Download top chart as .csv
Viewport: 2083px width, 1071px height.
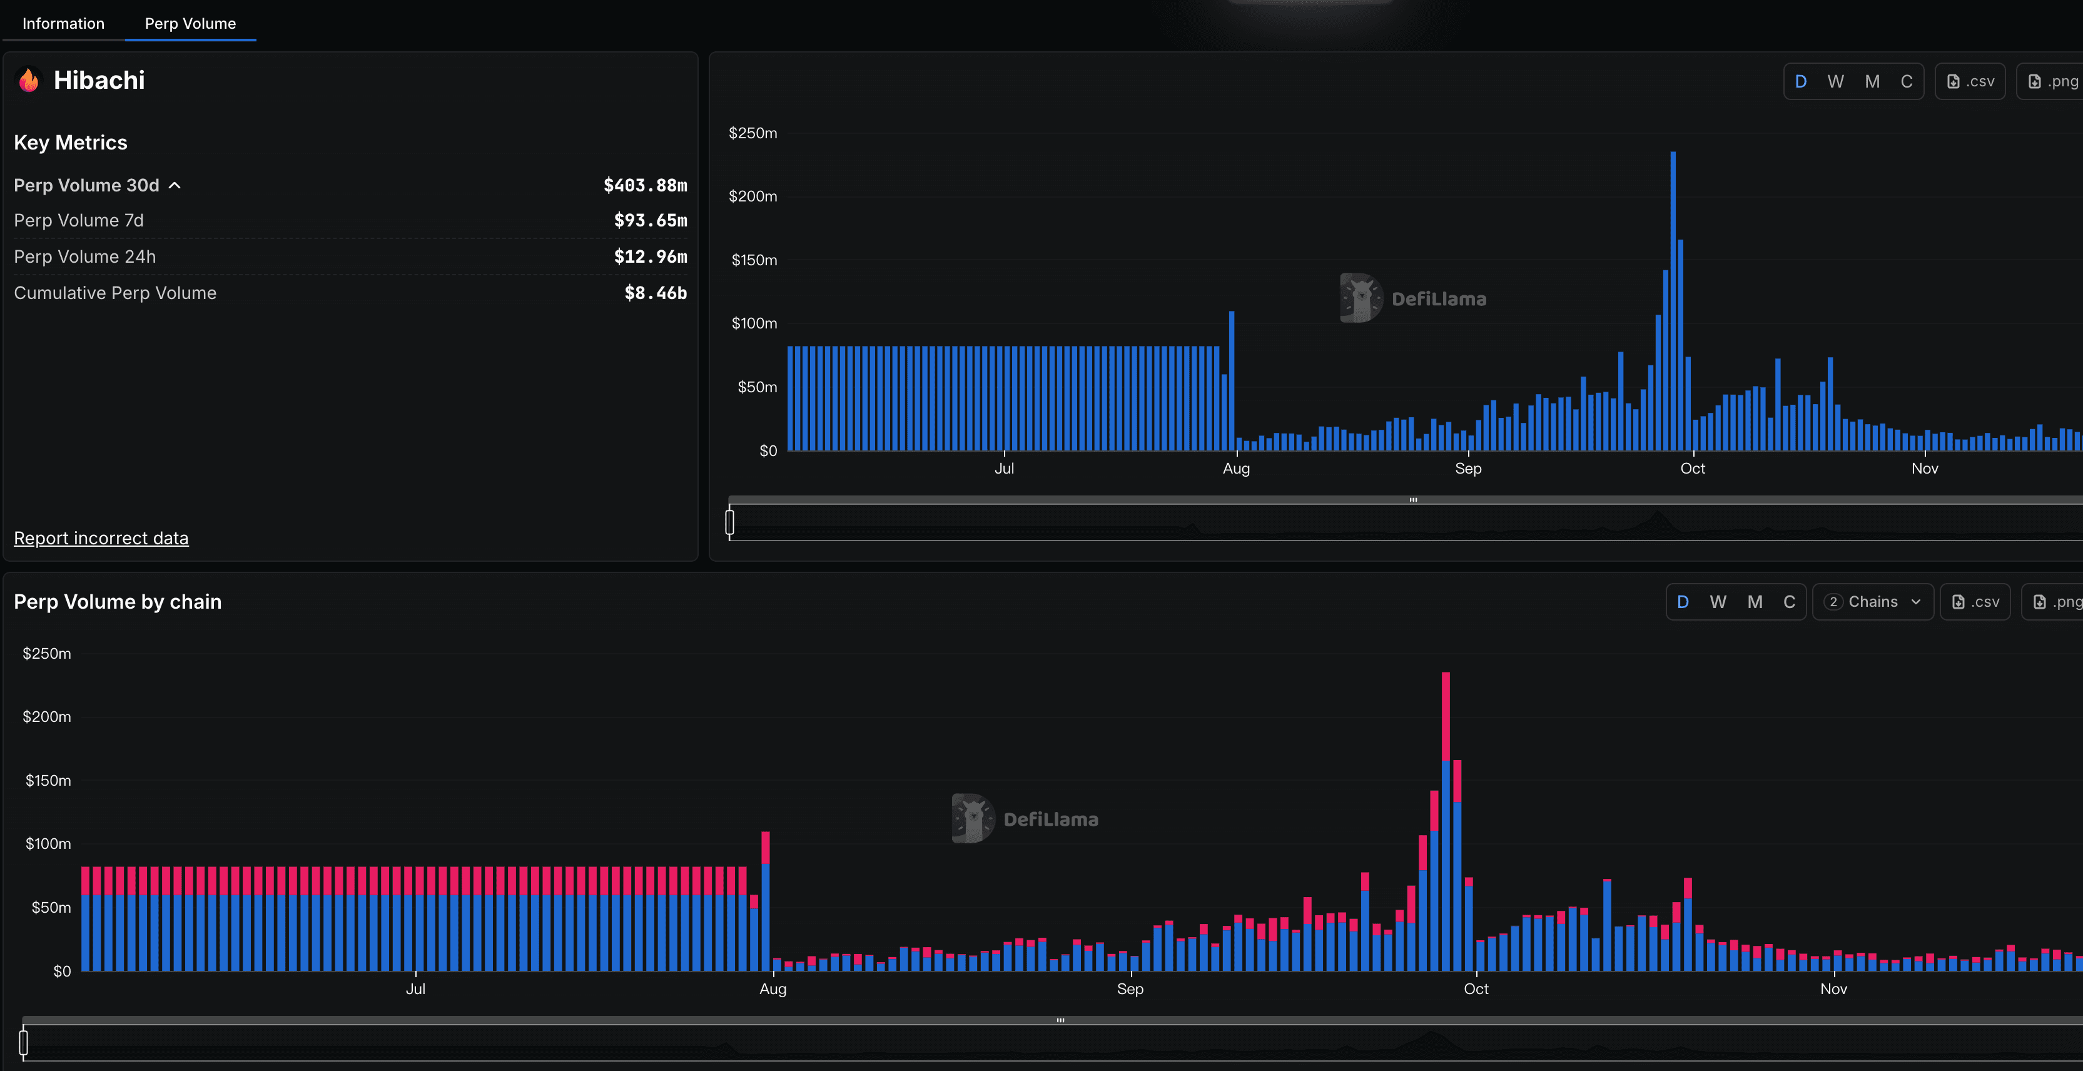coord(1970,82)
